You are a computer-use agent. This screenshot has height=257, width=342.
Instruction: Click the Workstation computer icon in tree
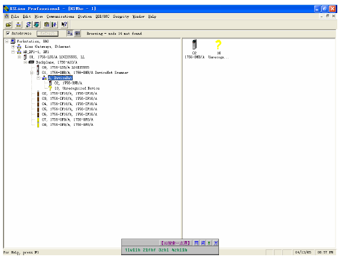tap(13, 41)
